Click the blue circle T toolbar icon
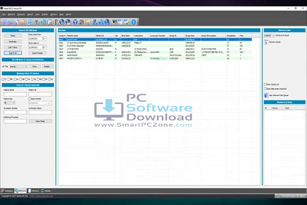Viewport: 307px width, 205px height. coord(75,22)
